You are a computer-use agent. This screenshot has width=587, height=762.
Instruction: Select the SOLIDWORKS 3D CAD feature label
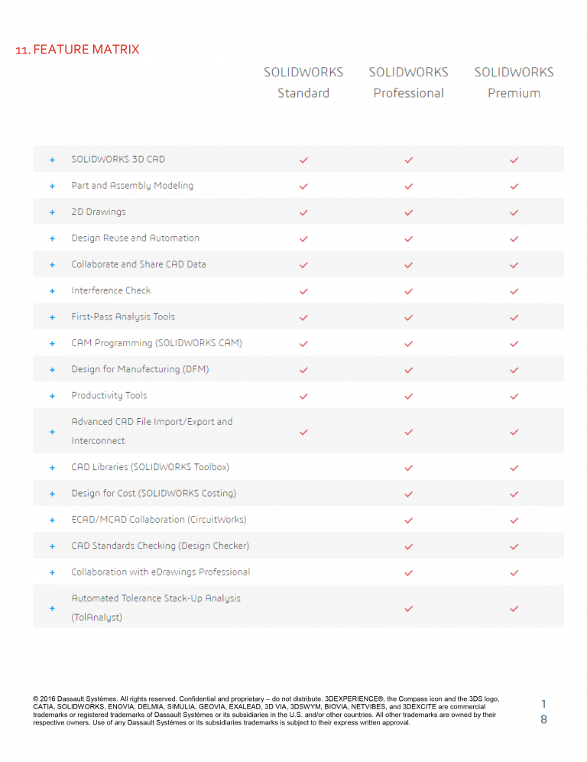point(118,160)
